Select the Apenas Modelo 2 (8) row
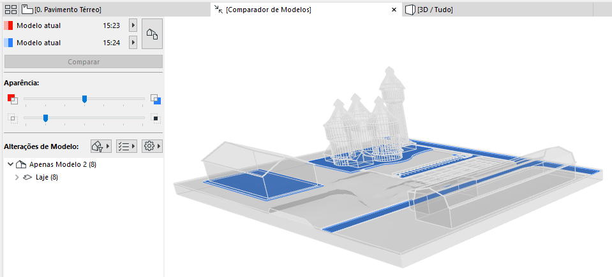 pyautogui.click(x=84, y=164)
